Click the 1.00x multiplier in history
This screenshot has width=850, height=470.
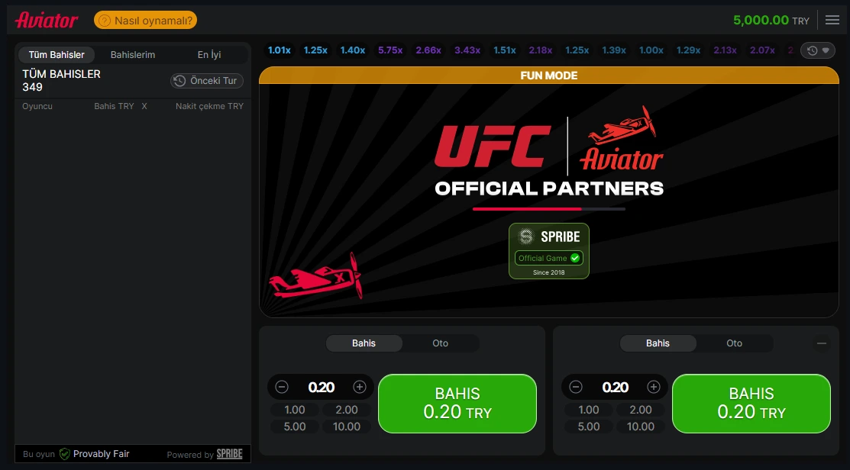click(x=651, y=50)
